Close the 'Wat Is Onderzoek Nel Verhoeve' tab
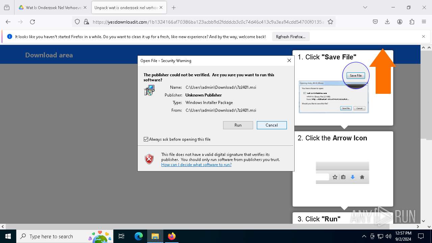 click(x=85, y=7)
